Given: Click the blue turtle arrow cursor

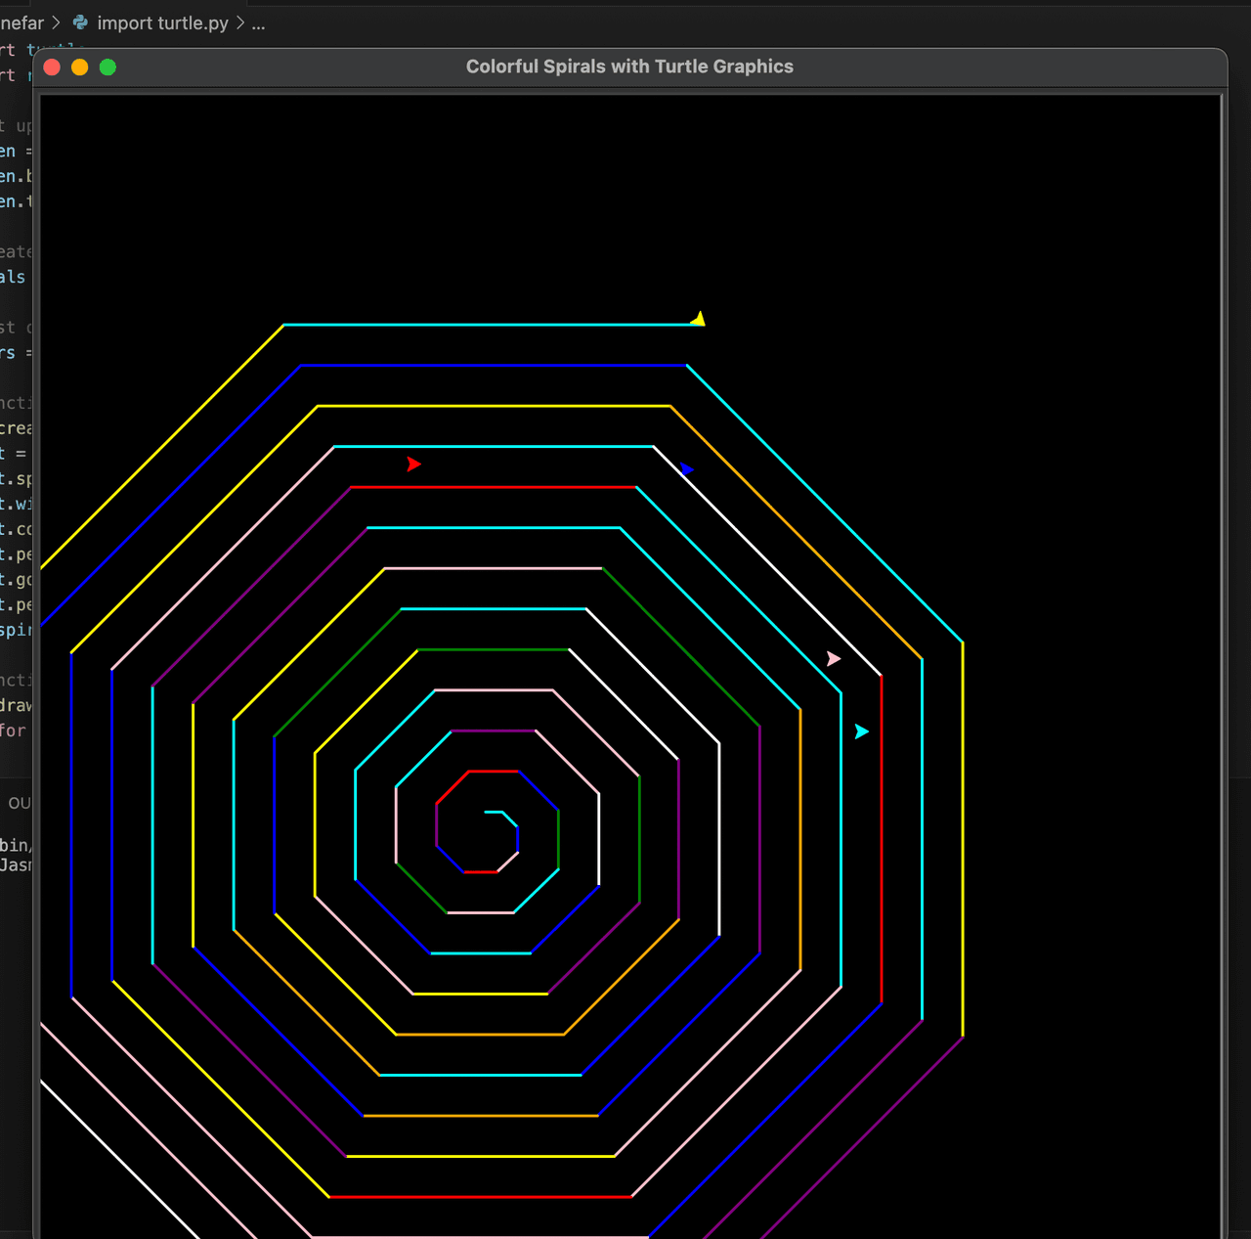Looking at the screenshot, I should pos(687,469).
